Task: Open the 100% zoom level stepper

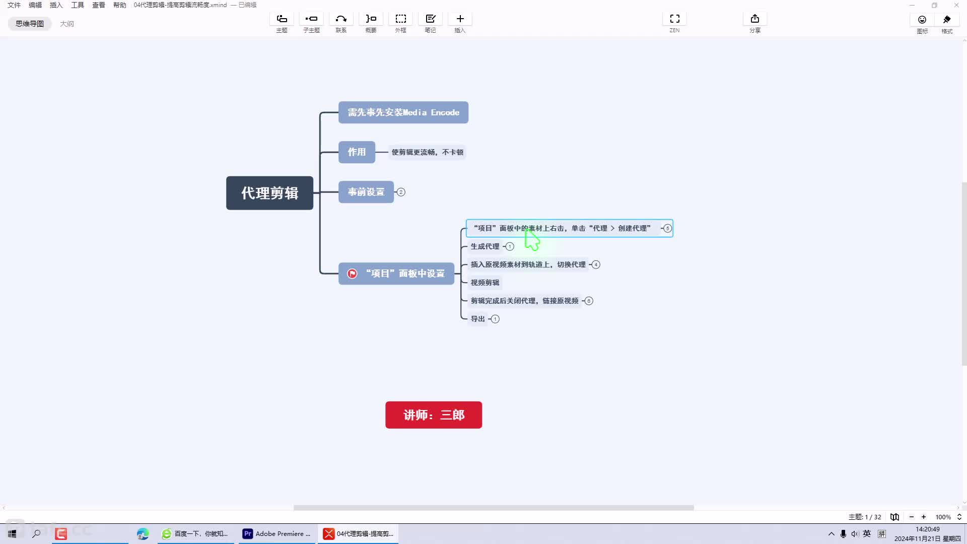Action: [x=959, y=517]
